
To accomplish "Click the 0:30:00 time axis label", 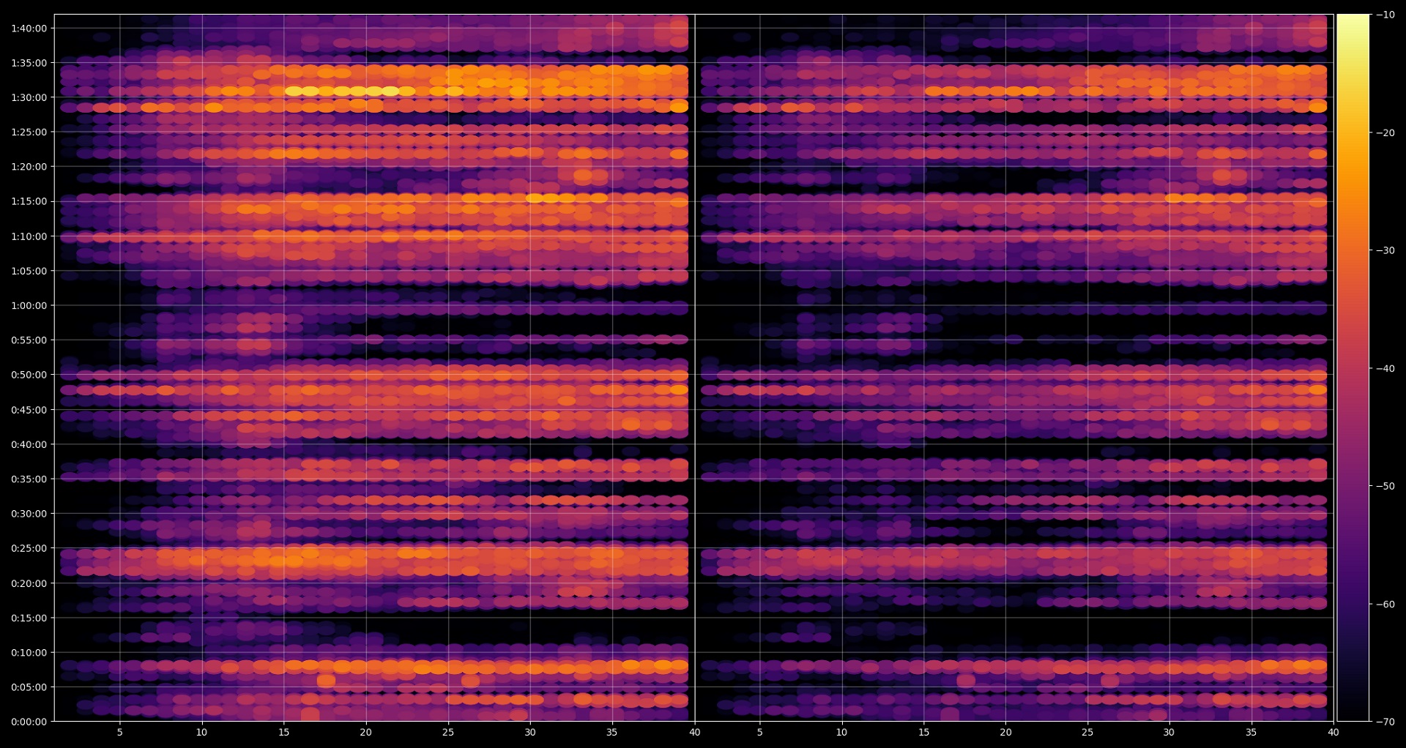I will click(29, 514).
